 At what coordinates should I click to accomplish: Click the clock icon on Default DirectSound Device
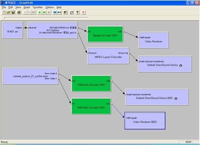click(x=181, y=65)
